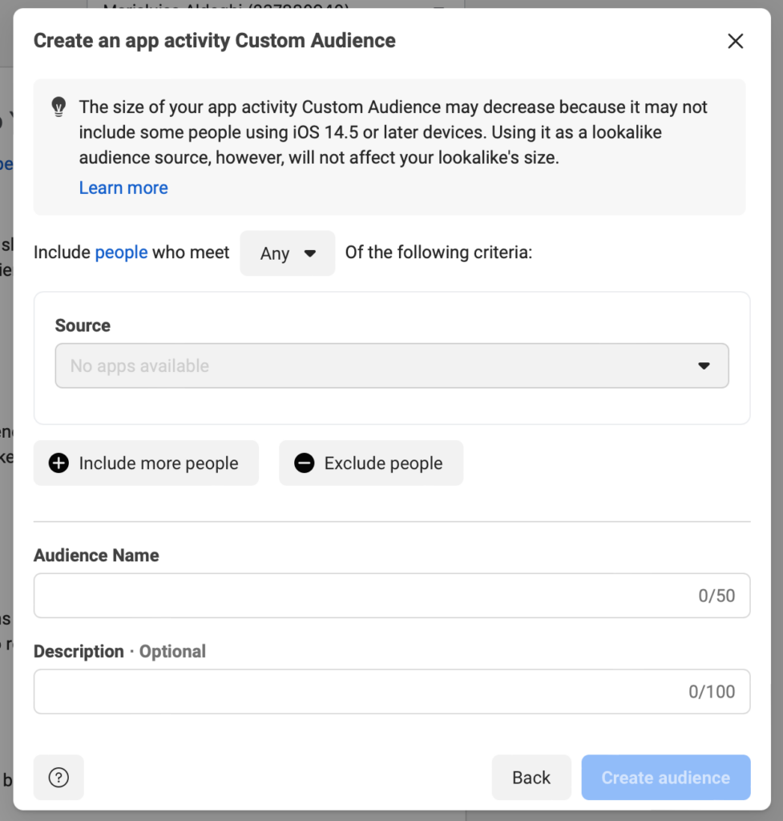This screenshot has width=783, height=821.
Task: Click the "Of the following criteria" text
Action: tap(438, 253)
